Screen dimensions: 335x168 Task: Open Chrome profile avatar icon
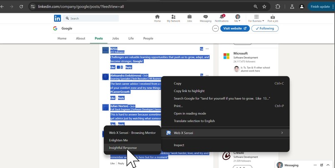click(x=302, y=7)
